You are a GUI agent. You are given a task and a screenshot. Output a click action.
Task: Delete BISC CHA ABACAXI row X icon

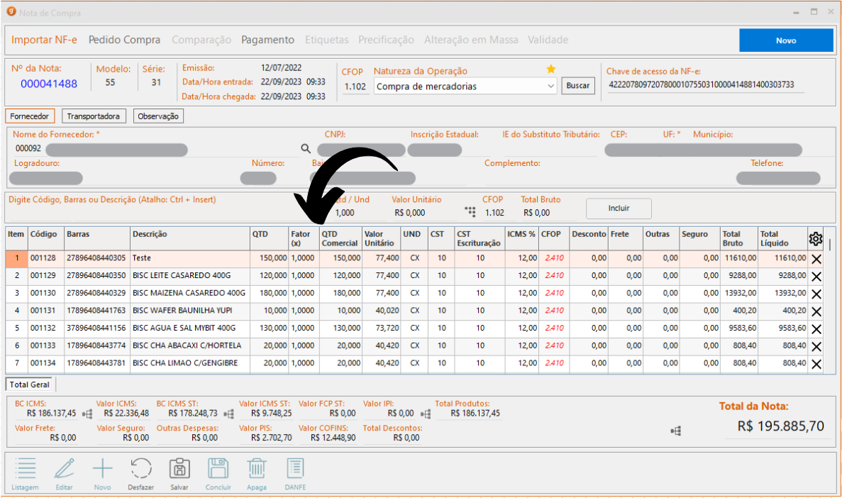[816, 346]
